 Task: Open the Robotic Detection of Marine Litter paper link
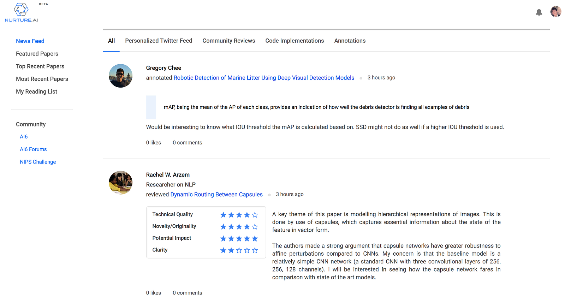coord(264,78)
